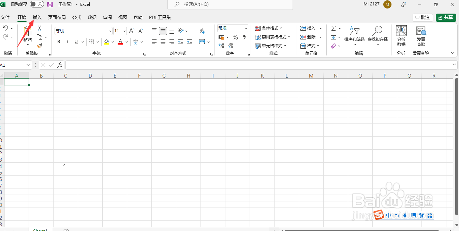Apply comma style
The width and height of the screenshot is (459, 231).
[x=244, y=37]
